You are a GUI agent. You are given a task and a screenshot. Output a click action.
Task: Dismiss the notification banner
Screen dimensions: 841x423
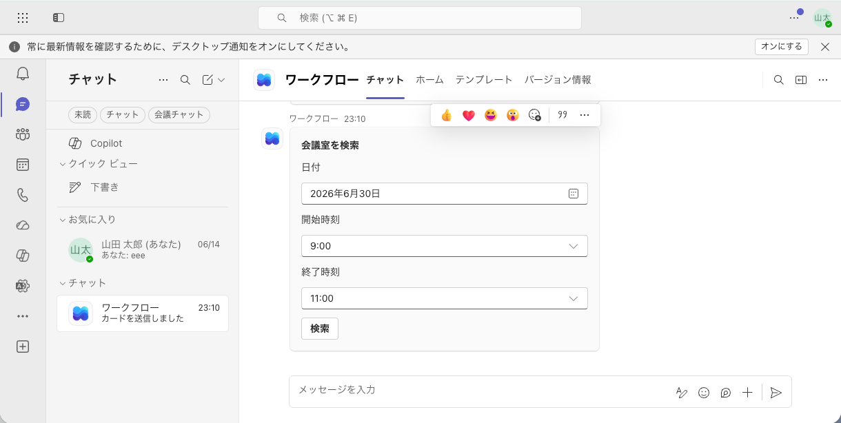pyautogui.click(x=825, y=47)
